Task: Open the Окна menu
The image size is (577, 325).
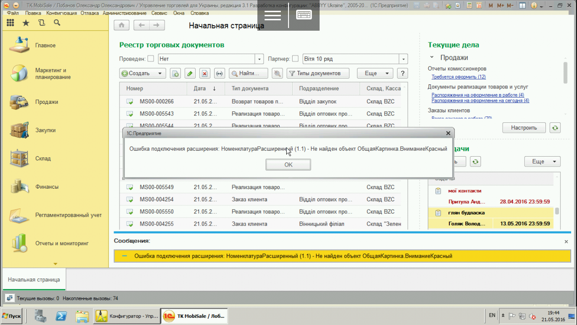Action: (179, 13)
